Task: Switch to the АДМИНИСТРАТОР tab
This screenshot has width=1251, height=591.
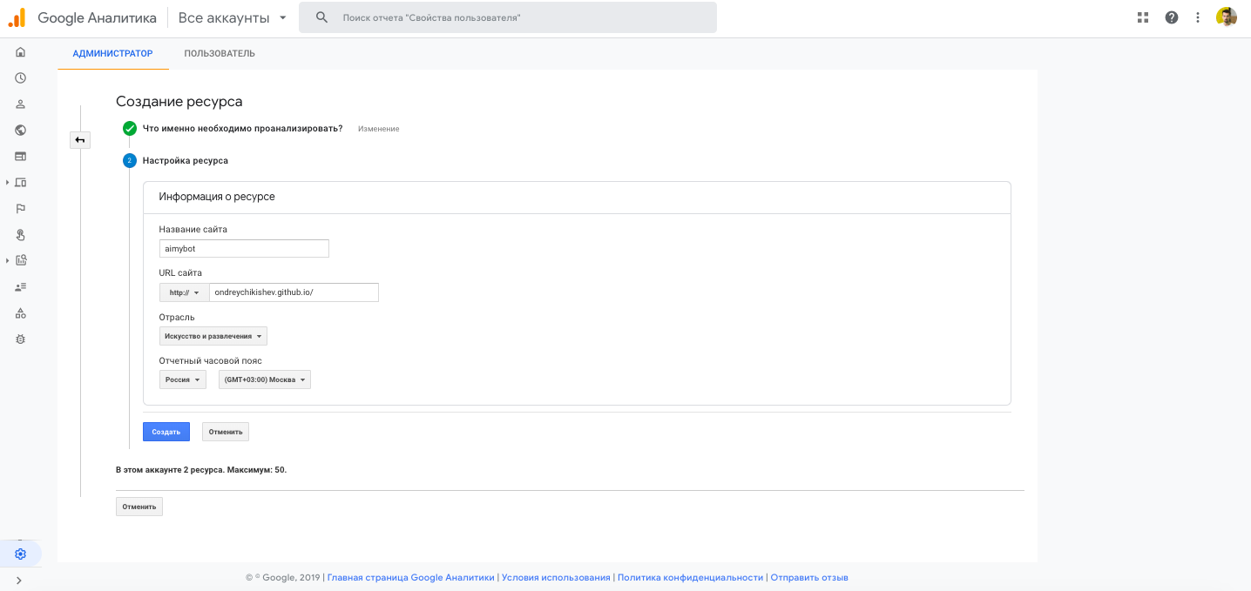Action: pos(112,54)
